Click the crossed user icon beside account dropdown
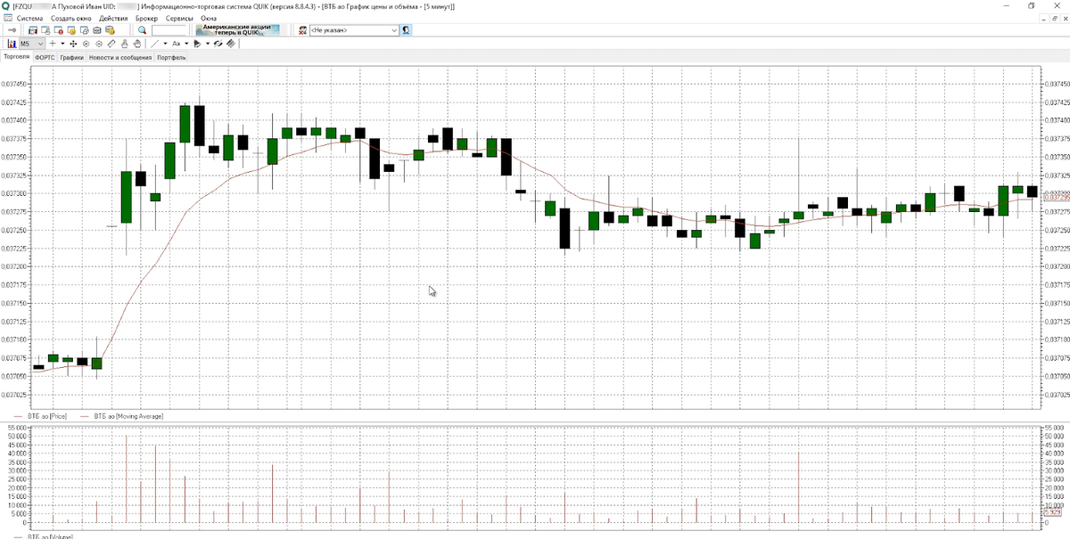 point(302,29)
